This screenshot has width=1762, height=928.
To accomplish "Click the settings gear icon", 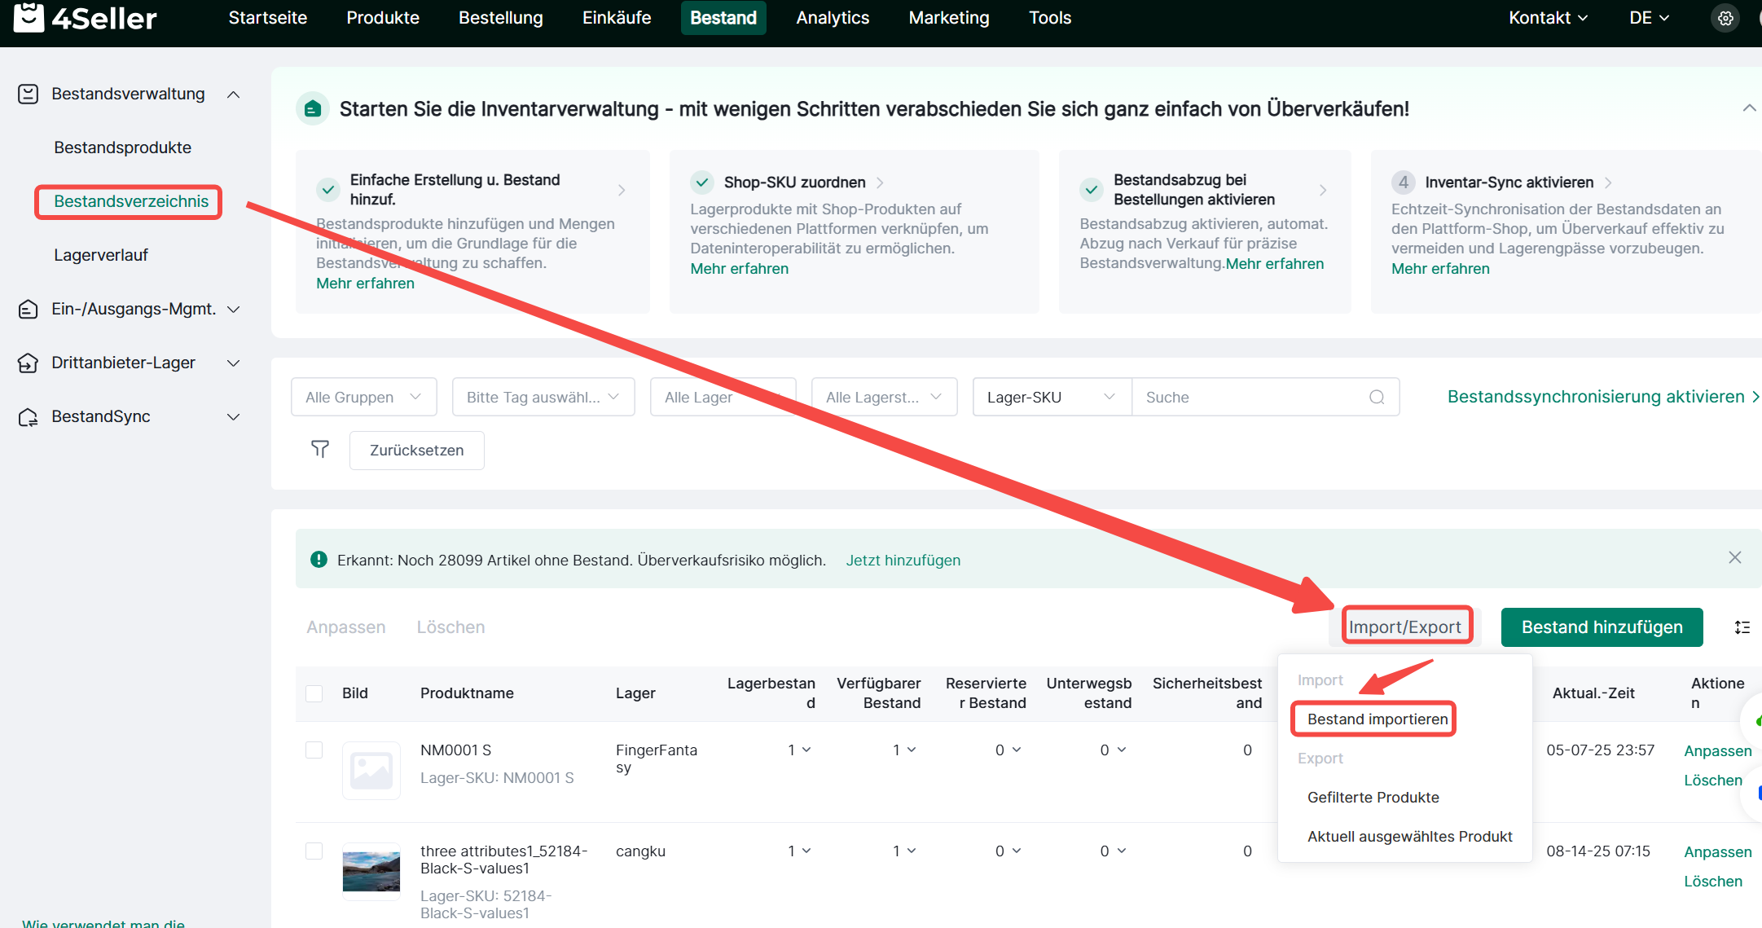I will (x=1725, y=18).
